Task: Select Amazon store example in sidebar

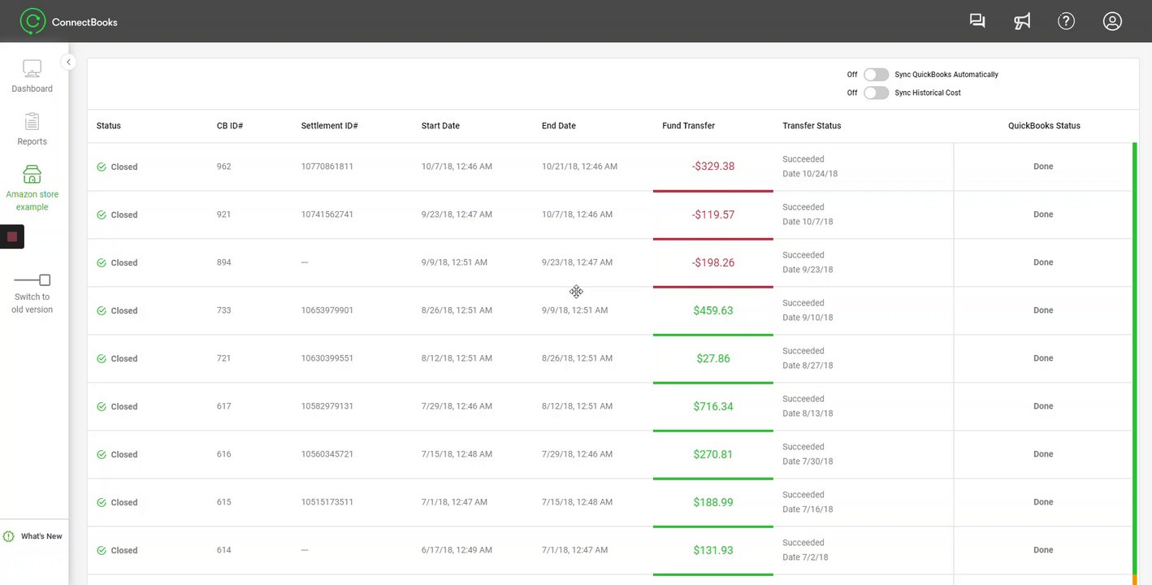Action: tap(32, 188)
